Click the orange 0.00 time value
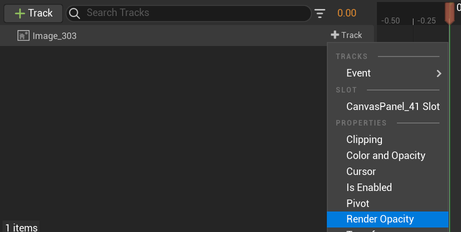The image size is (461, 232). click(x=347, y=13)
